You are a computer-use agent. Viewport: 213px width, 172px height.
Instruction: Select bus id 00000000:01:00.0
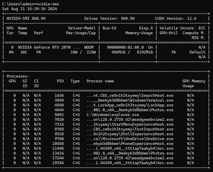coord(125,47)
